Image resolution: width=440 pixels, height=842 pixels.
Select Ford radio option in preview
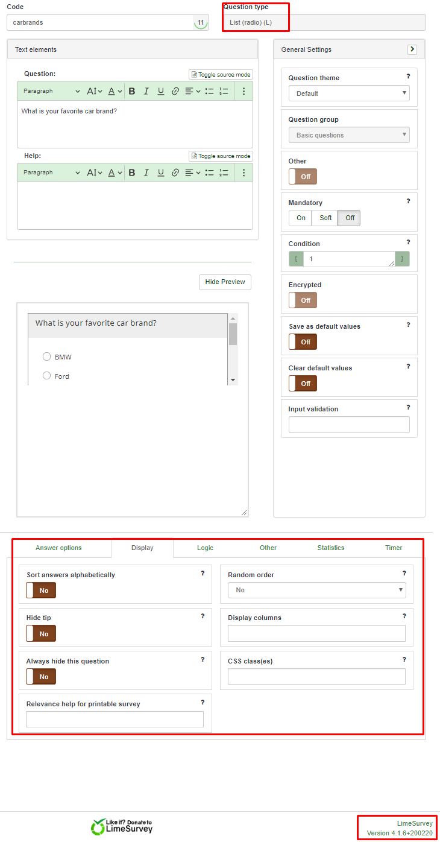tap(46, 376)
